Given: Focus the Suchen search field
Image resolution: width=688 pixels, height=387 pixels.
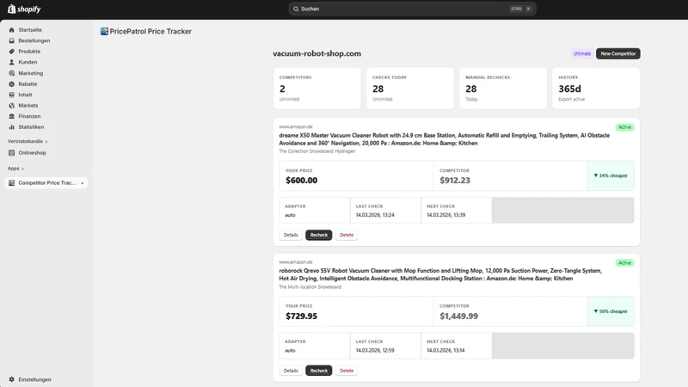Looking at the screenshot, I should 412,9.
